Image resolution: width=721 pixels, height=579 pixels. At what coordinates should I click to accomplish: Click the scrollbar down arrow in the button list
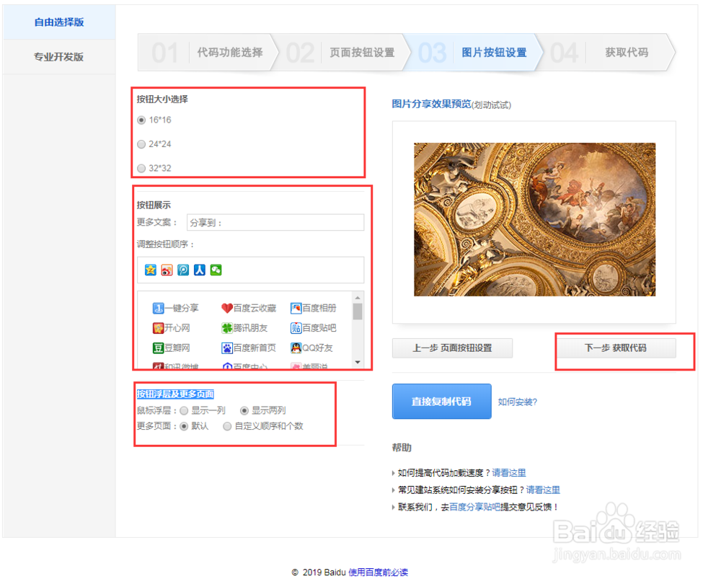click(357, 362)
